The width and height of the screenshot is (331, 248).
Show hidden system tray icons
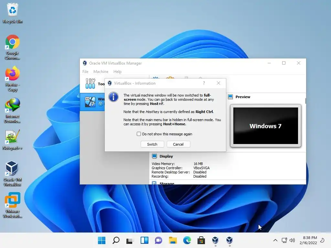coord(275,240)
